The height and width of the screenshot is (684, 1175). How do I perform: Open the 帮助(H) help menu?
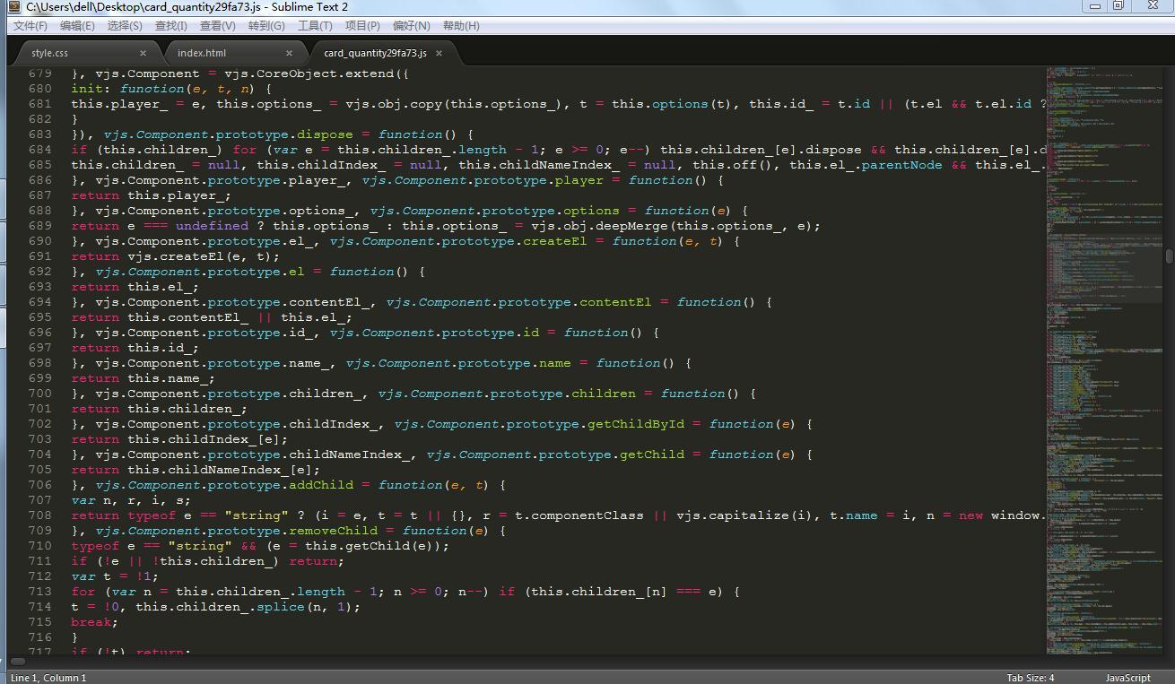(461, 26)
